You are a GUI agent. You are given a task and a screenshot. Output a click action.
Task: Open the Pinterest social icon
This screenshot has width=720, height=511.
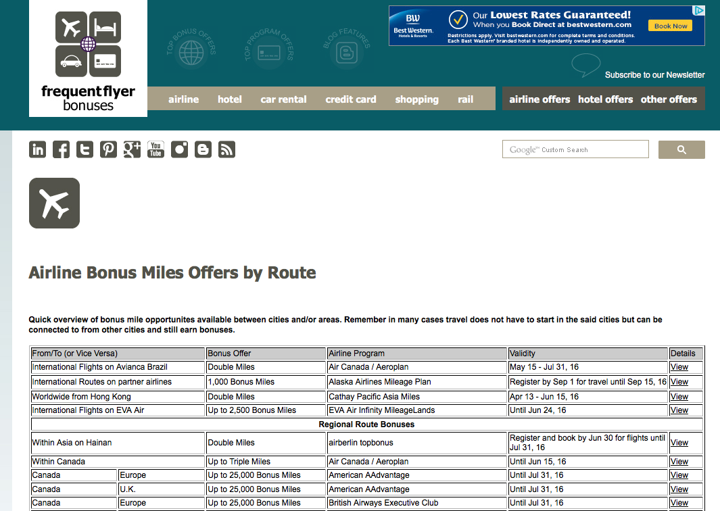tap(108, 149)
